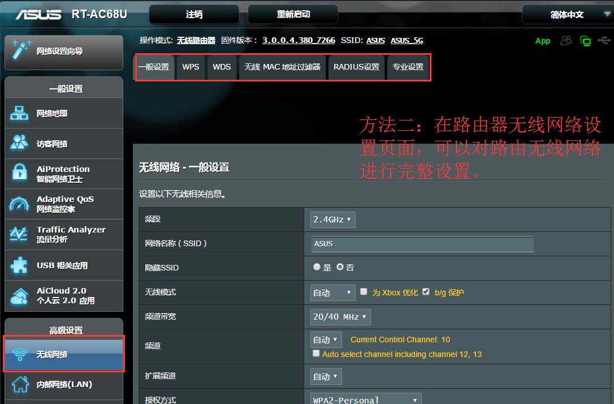This screenshot has width=614, height=404.
Task: Click the SSID input field showing ASUS
Action: pos(421,244)
